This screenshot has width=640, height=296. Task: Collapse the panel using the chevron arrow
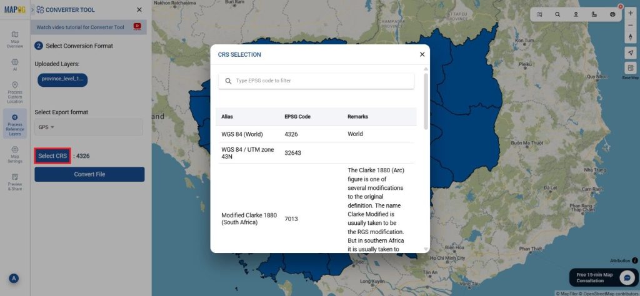[32, 9]
